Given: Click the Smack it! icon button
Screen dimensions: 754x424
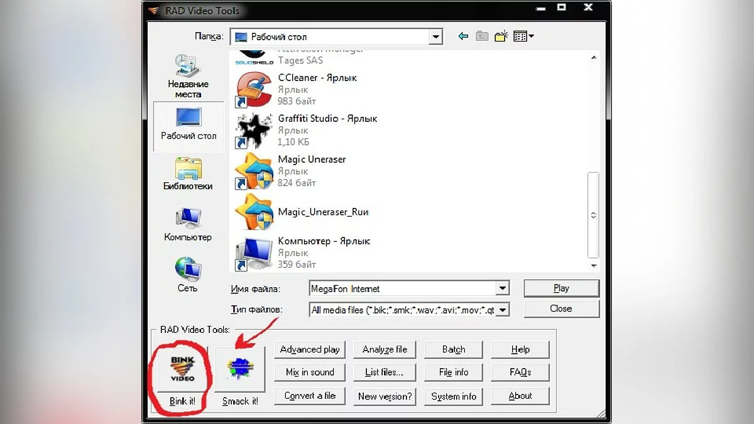Looking at the screenshot, I should tap(239, 369).
